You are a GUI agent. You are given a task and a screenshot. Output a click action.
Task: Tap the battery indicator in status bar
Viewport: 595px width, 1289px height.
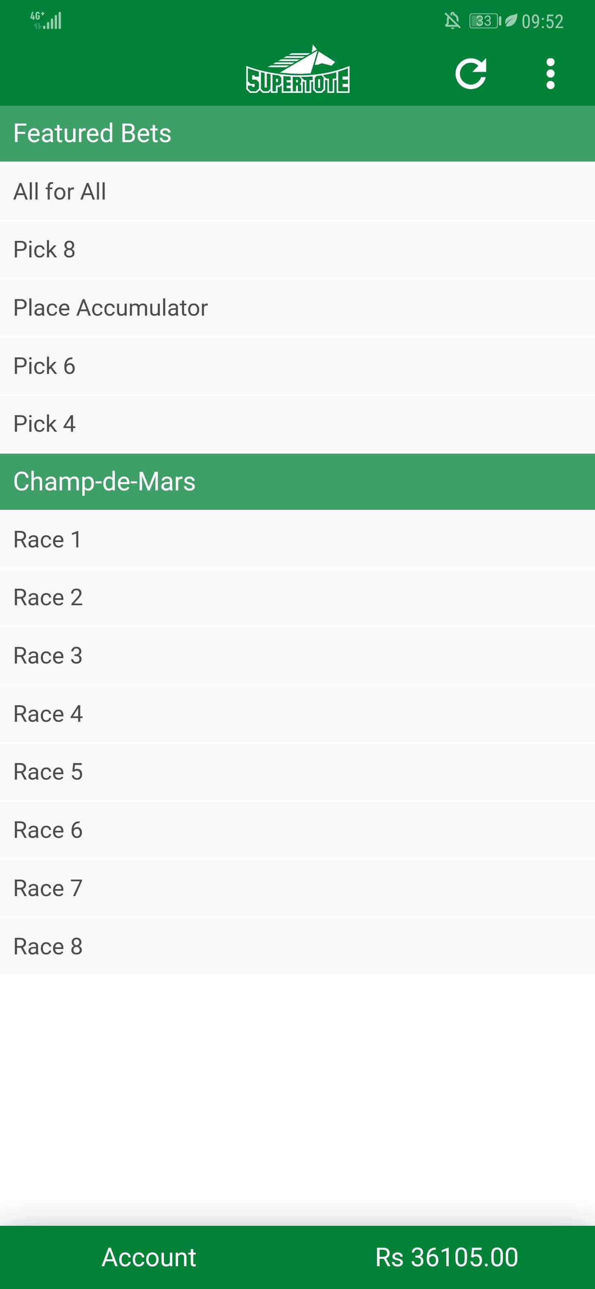[484, 21]
